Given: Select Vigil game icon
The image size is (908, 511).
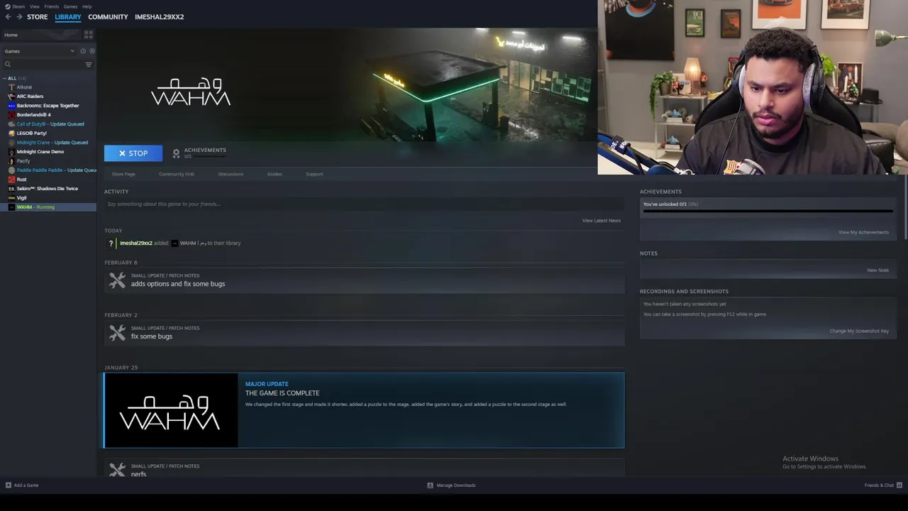Looking at the screenshot, I should pos(11,197).
